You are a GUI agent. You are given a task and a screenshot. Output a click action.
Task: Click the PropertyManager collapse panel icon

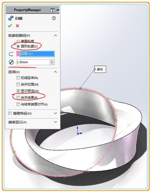[52, 10]
